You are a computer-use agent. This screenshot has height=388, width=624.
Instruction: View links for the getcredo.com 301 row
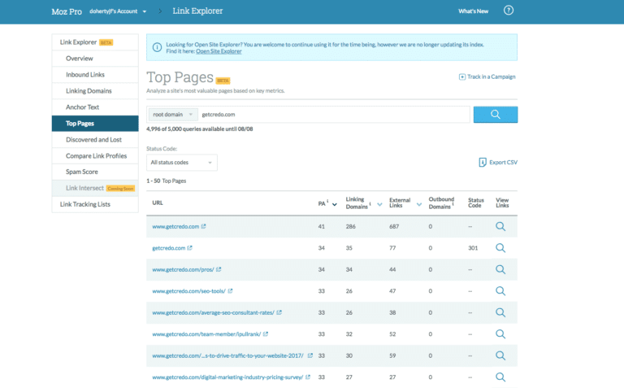coord(500,248)
